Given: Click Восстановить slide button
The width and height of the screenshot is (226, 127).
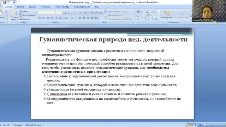Looking at the screenshot, I should 27,15.
